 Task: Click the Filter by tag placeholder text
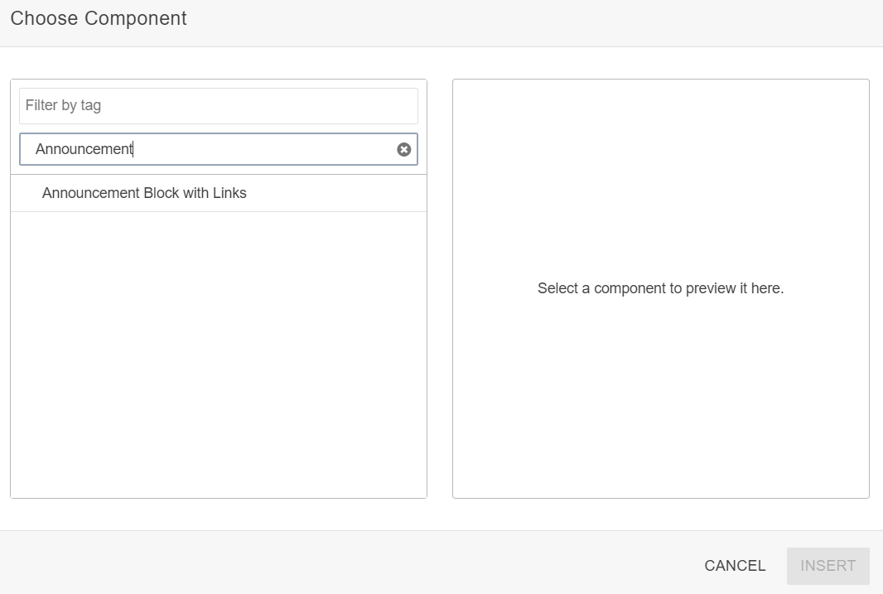pyautogui.click(x=63, y=105)
